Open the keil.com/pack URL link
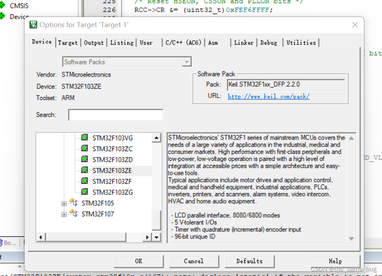382x276 pixels. tap(269, 96)
